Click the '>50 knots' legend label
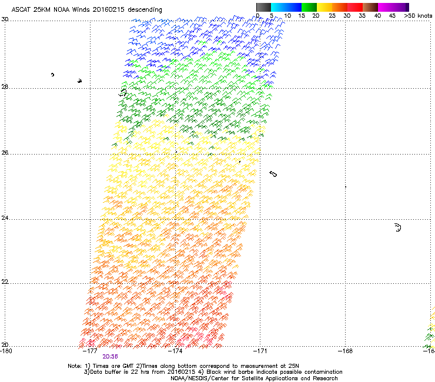The image size is (435, 382). tap(418, 16)
